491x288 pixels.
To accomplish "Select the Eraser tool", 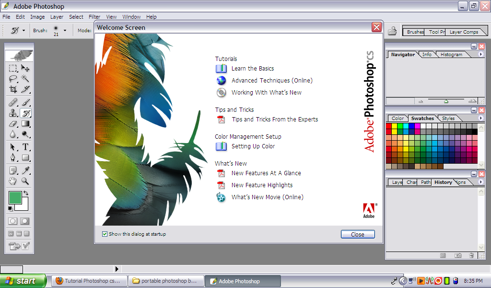I will click(13, 124).
